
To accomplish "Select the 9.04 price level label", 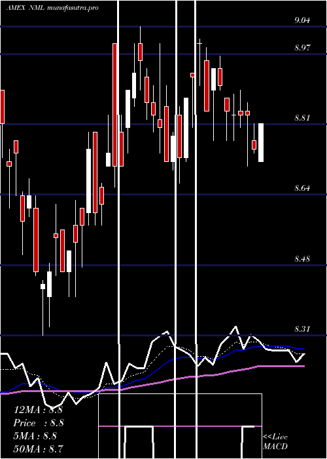I will pyautogui.click(x=302, y=20).
